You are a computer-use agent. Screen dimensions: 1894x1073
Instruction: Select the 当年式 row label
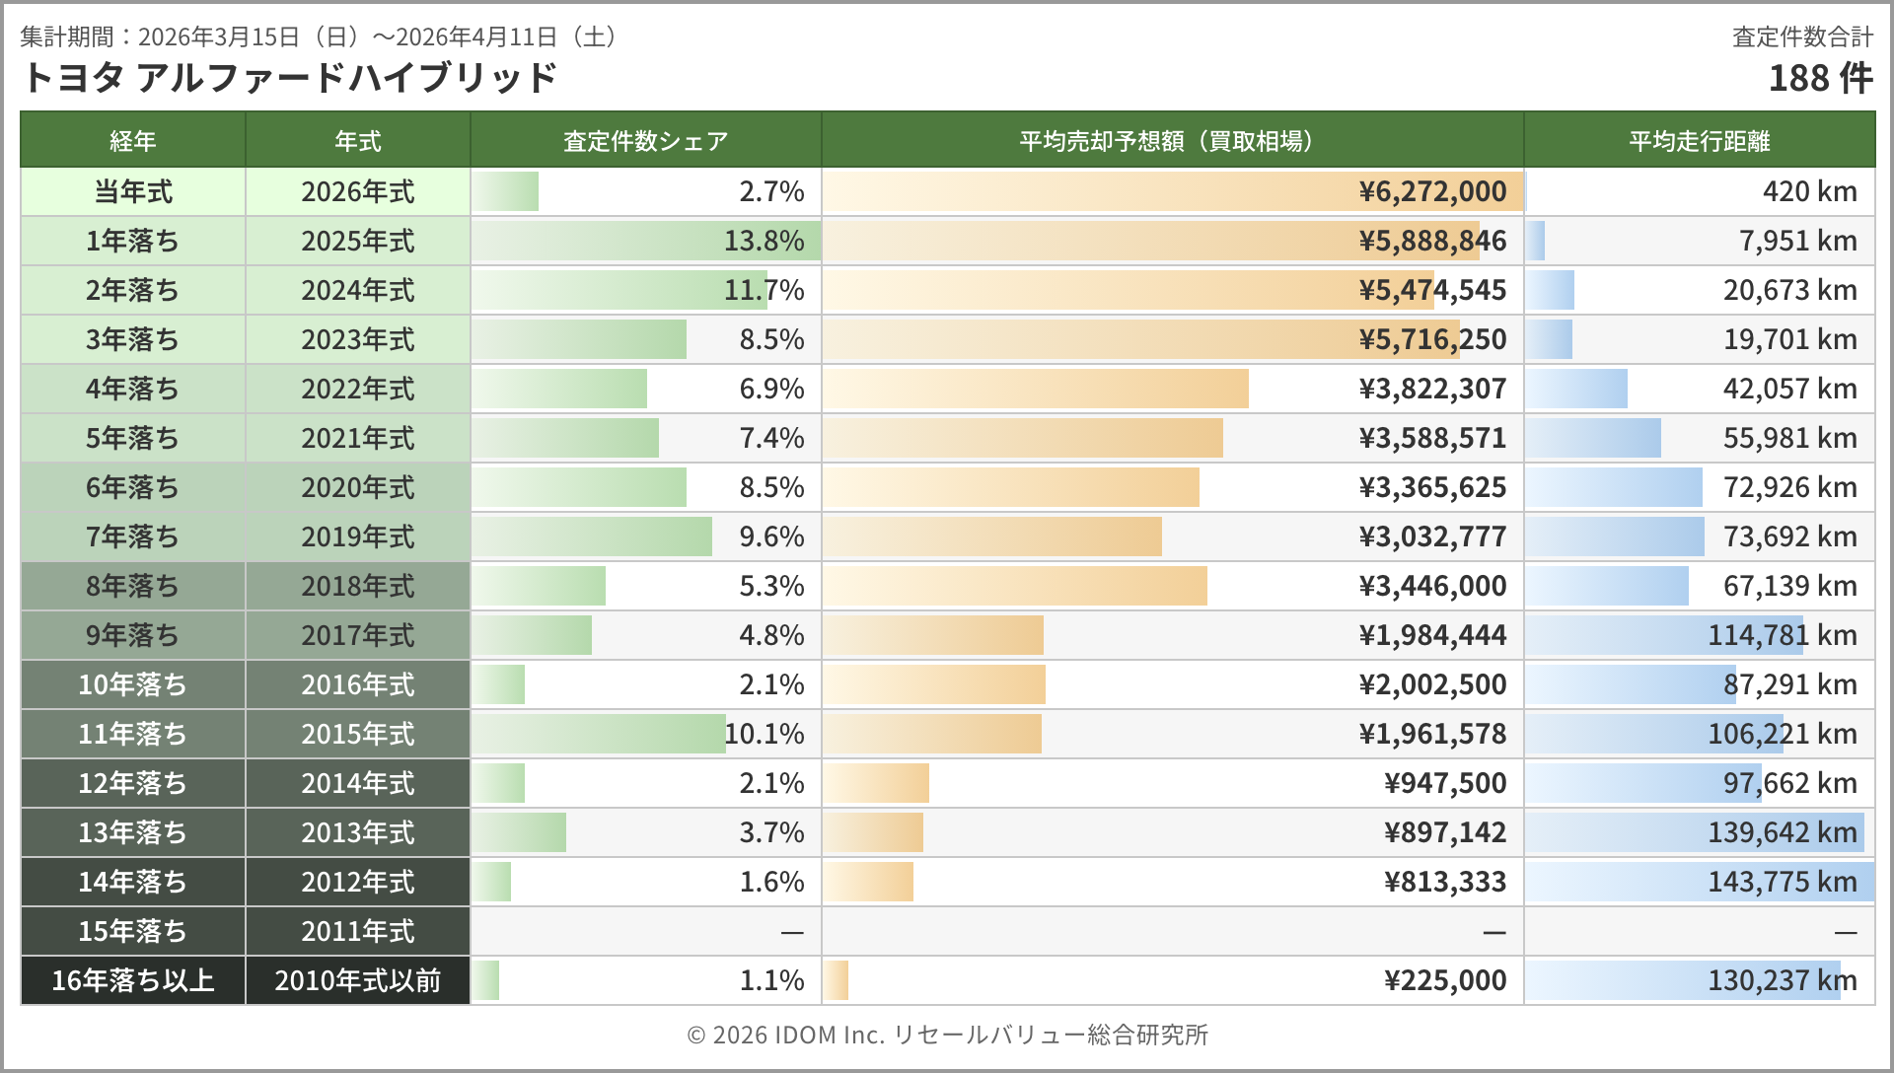pyautogui.click(x=133, y=191)
